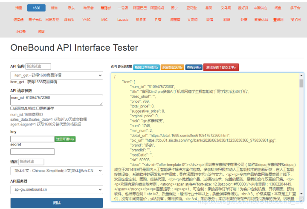Switch to the VVIC tab
This screenshot has width=307, height=209.
87,20
